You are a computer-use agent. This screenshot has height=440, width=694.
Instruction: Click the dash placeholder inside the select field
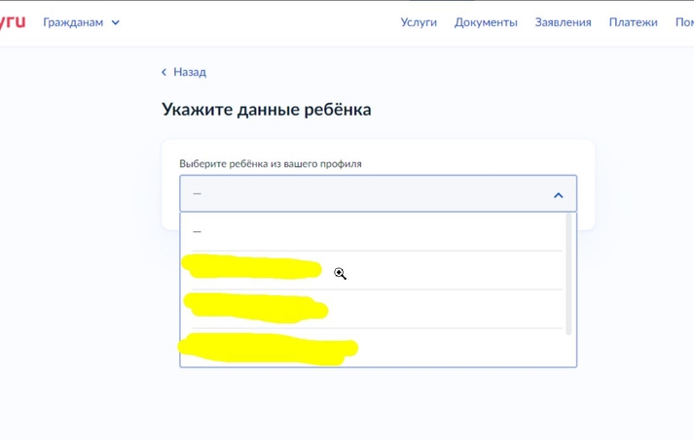tap(198, 194)
